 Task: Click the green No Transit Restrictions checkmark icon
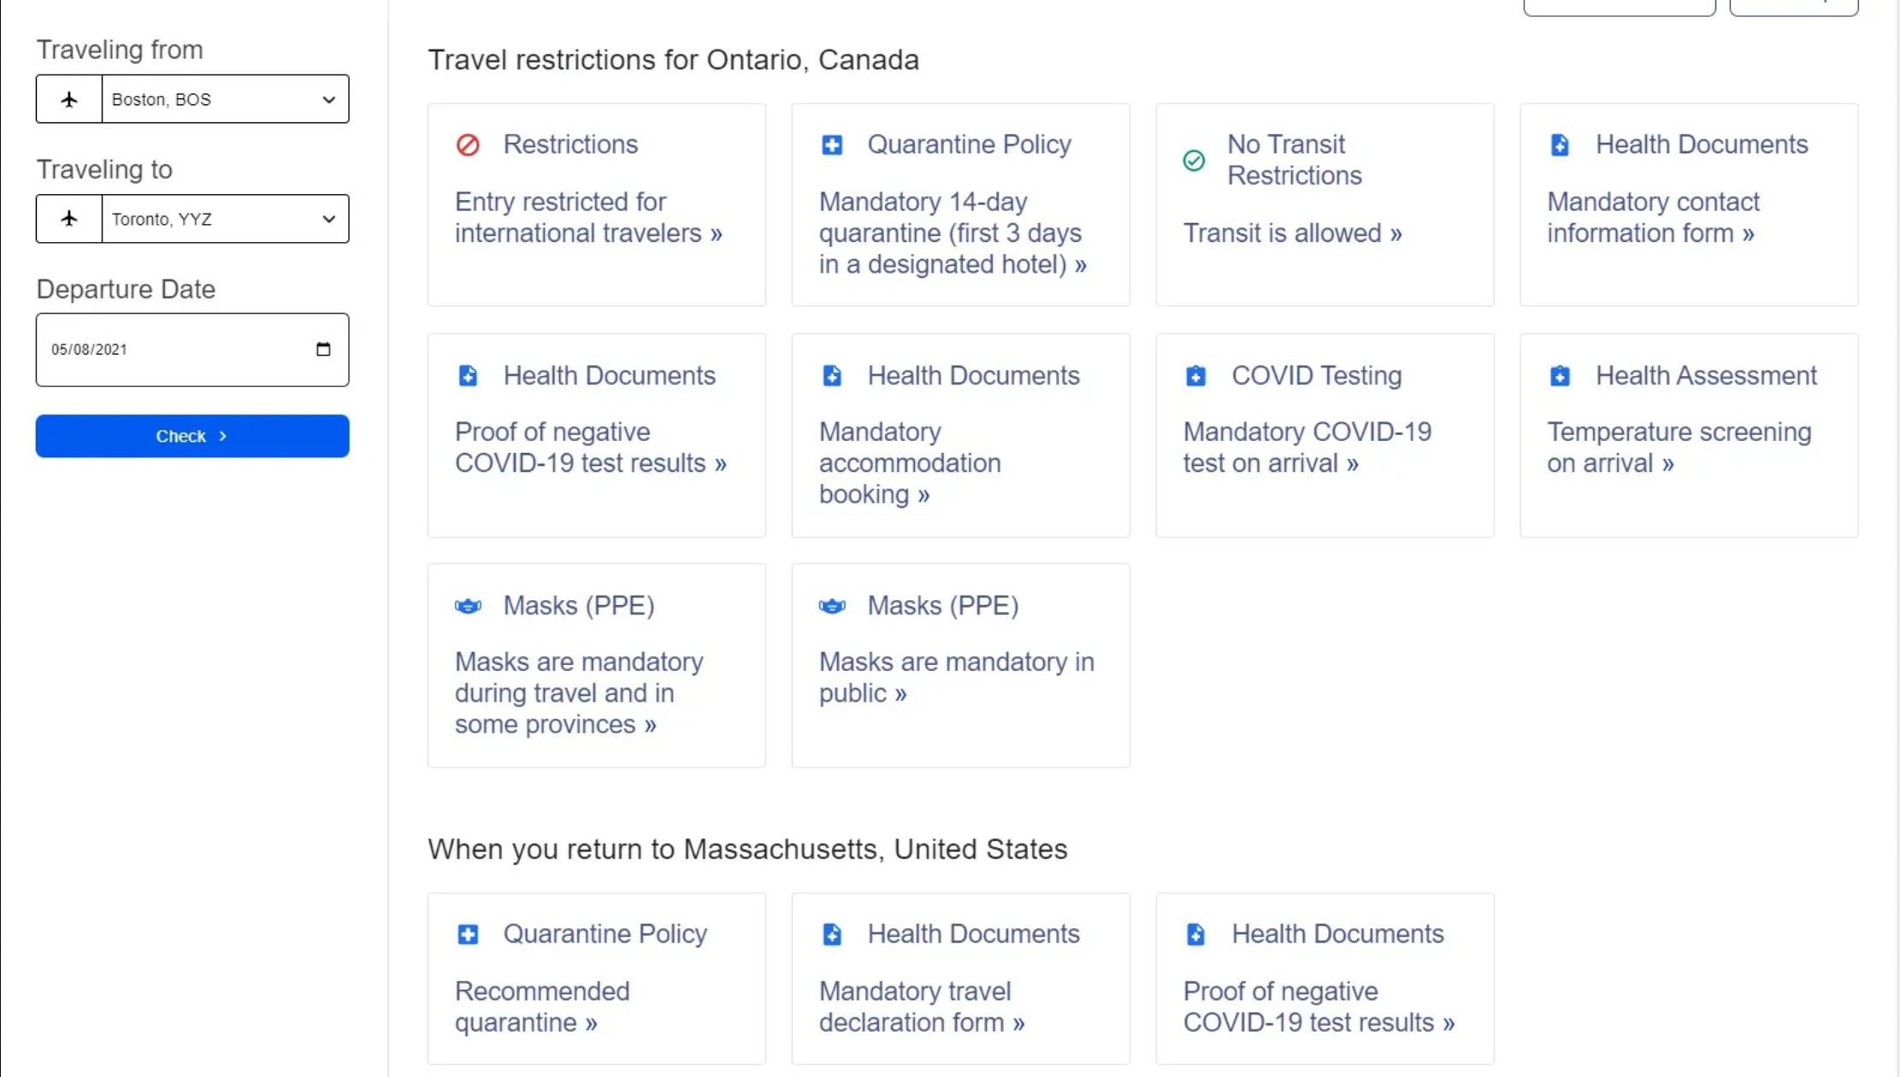(x=1194, y=161)
